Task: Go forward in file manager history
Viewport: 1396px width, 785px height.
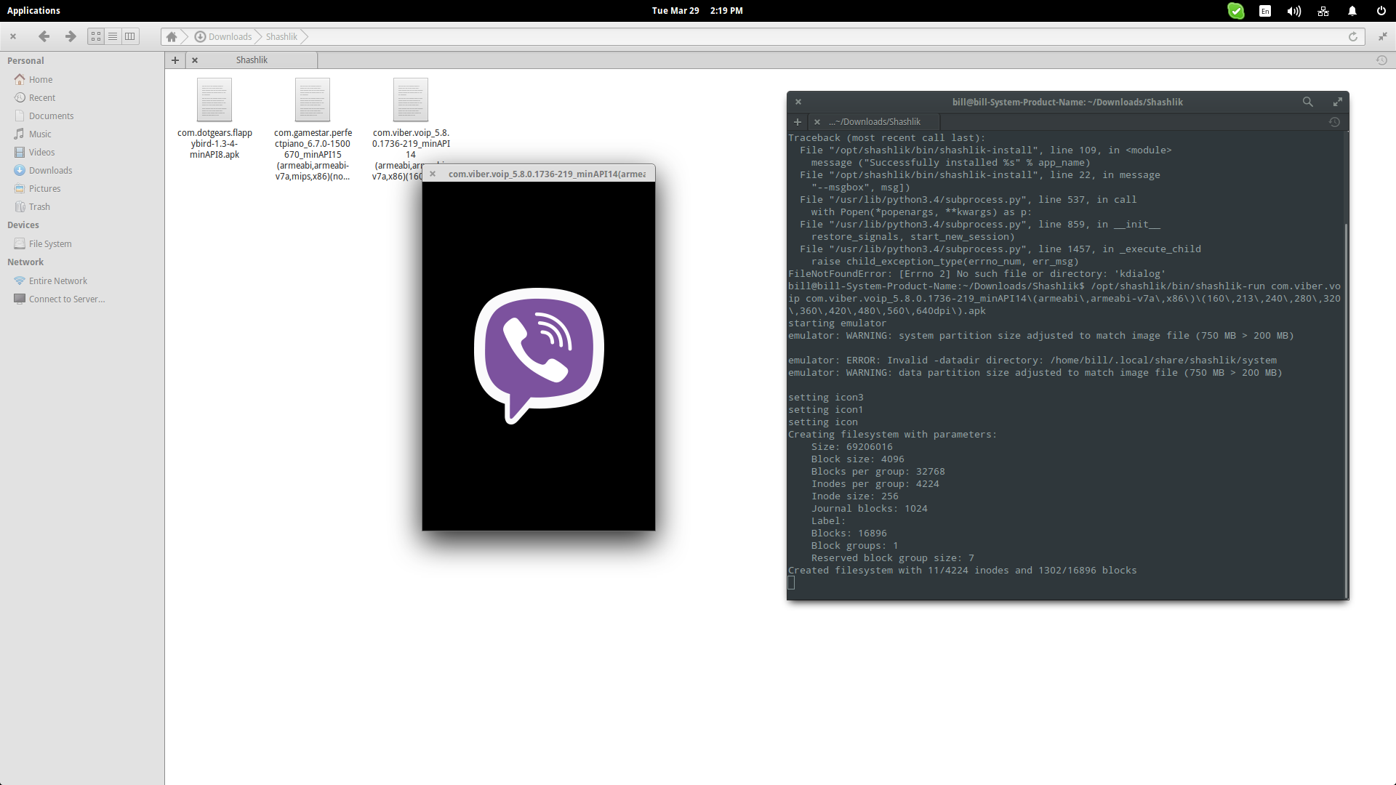Action: [x=71, y=36]
